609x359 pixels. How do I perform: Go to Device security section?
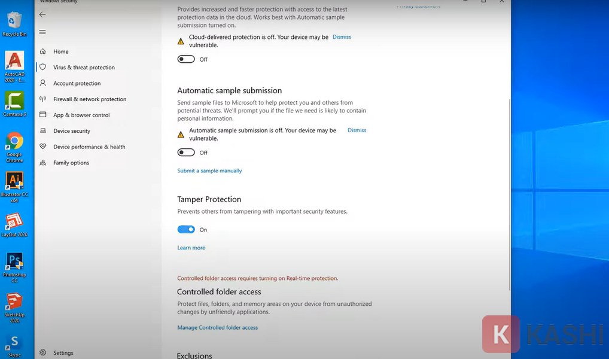72,131
